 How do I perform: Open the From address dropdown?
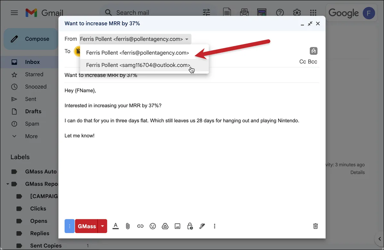coord(135,39)
